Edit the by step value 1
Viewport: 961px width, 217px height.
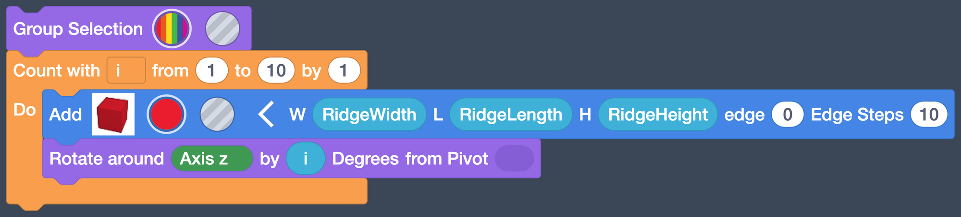(344, 70)
